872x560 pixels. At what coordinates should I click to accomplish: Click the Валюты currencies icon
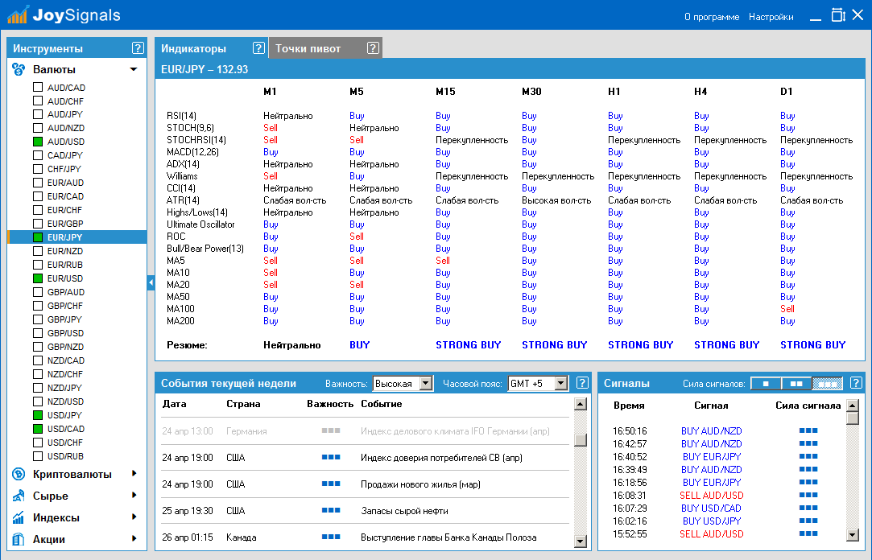tap(19, 69)
